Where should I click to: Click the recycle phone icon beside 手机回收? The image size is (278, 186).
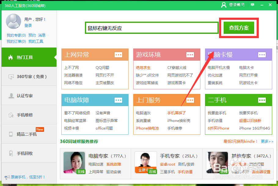click(x=11, y=153)
